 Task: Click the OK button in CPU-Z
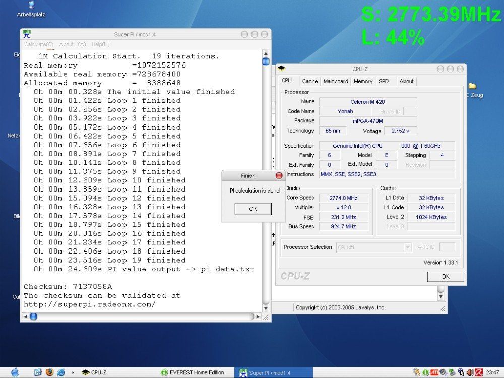coord(445,277)
